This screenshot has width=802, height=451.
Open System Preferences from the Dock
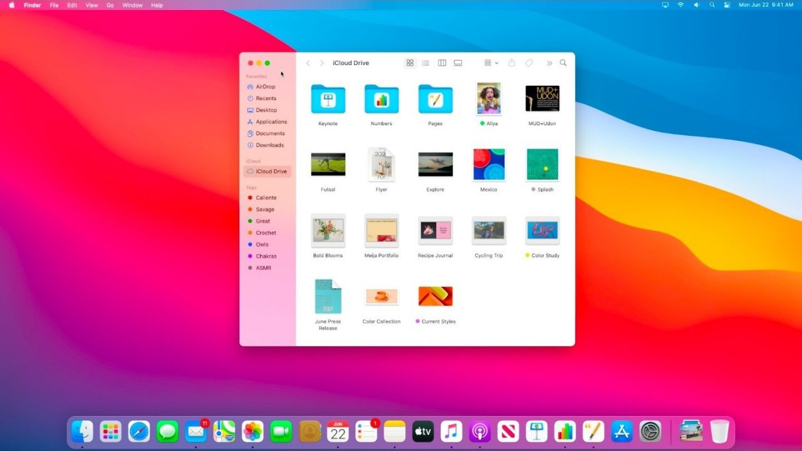(650, 432)
